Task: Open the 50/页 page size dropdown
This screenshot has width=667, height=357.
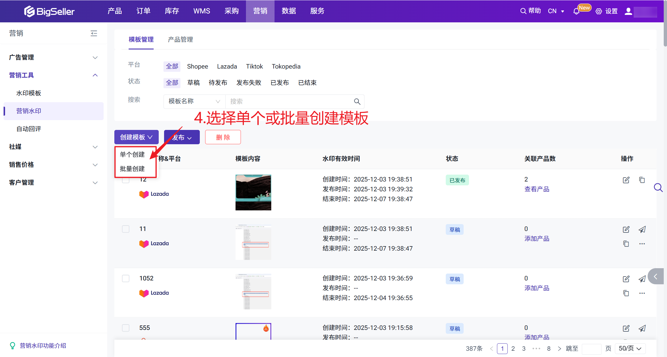Action: 630,348
